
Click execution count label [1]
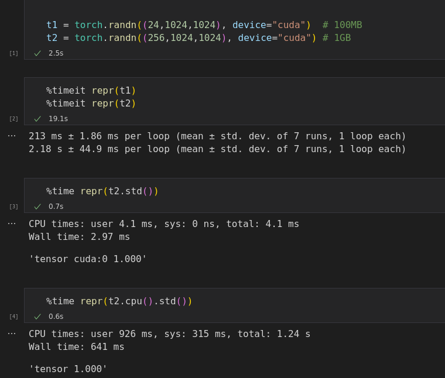[x=13, y=53]
